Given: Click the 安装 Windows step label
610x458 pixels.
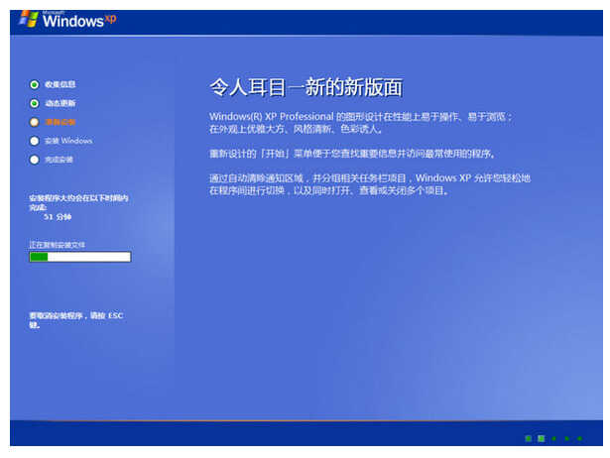Looking at the screenshot, I should [x=68, y=141].
